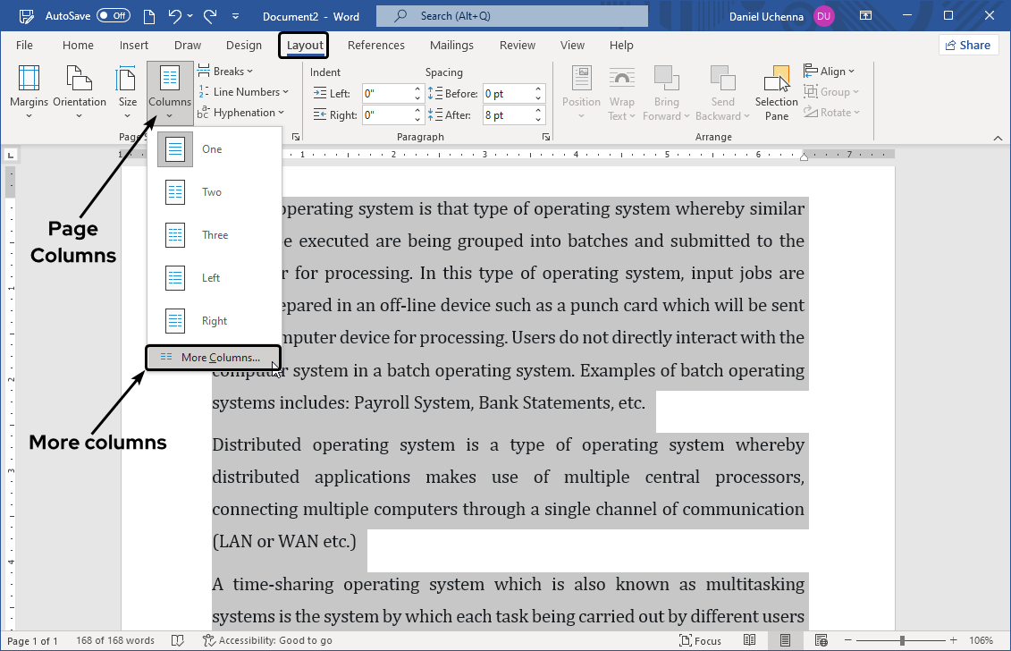Open the Size page options
Screen dimensions: 1011x651
pos(128,91)
